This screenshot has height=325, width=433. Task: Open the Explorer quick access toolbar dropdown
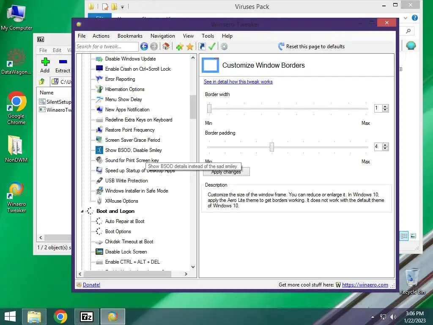[x=122, y=7]
